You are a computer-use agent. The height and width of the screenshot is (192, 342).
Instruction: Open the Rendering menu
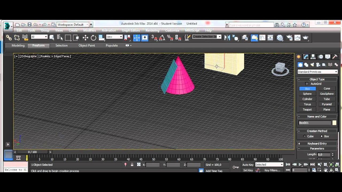[152, 30]
